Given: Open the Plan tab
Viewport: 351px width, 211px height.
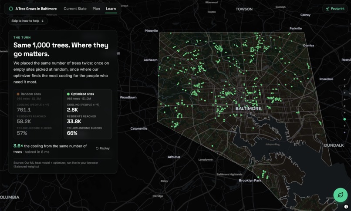Looking at the screenshot, I should pos(96,9).
